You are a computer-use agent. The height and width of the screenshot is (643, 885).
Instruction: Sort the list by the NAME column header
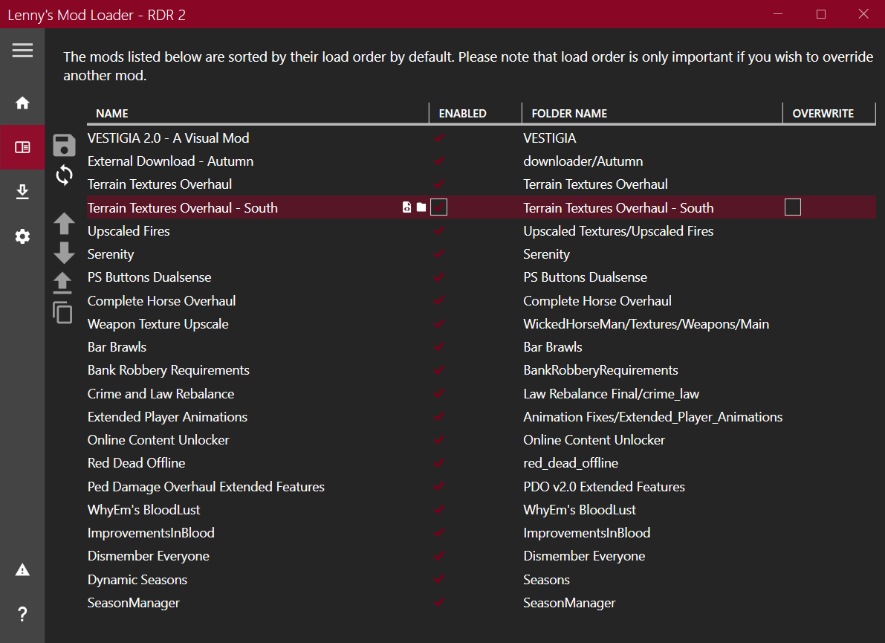click(112, 114)
